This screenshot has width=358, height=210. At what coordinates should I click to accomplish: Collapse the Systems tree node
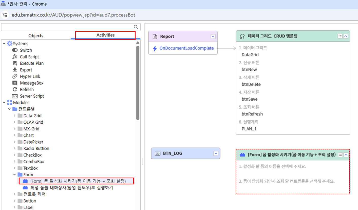pos(4,44)
